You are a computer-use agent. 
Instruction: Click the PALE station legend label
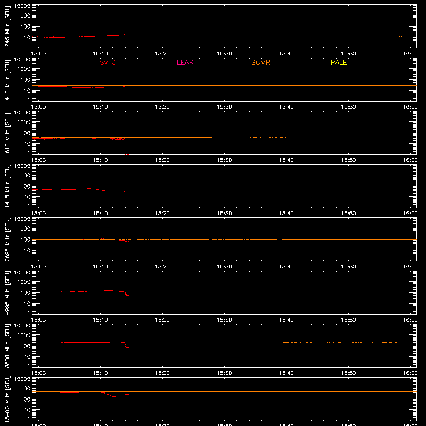click(x=339, y=62)
